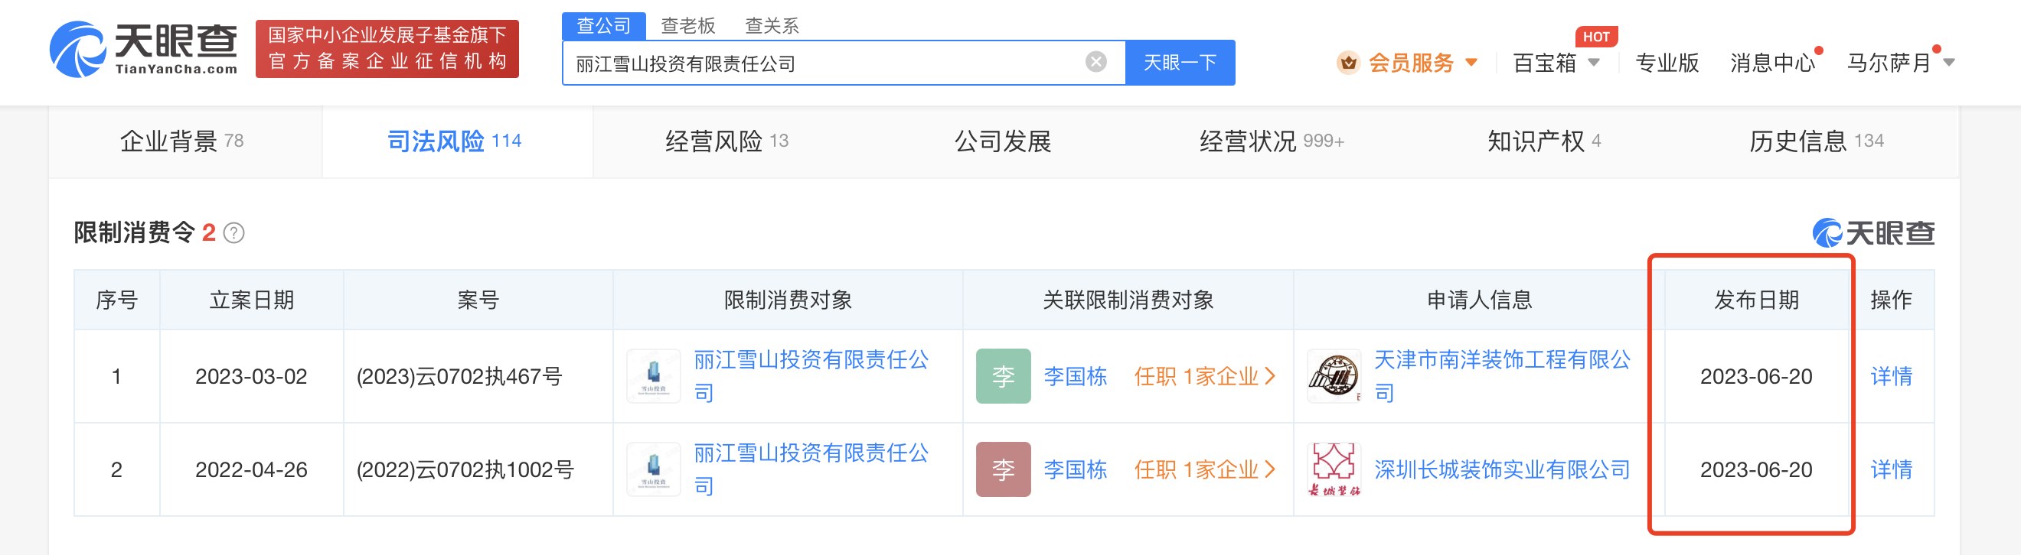Screen dimensions: 2021x555
Task: Select row 2 publish date 2023-06-20
Action: 1756,469
